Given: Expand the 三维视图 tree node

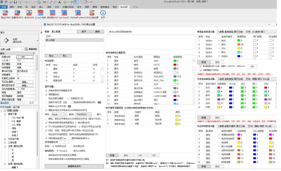Looking at the screenshot, I should (x=5, y=142).
